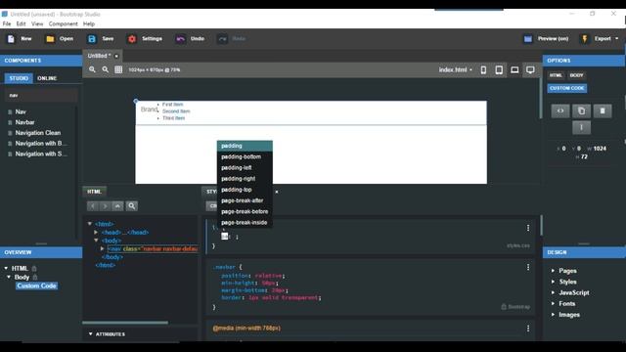Select Custom Code in Overview
626x352 pixels.
[37, 286]
